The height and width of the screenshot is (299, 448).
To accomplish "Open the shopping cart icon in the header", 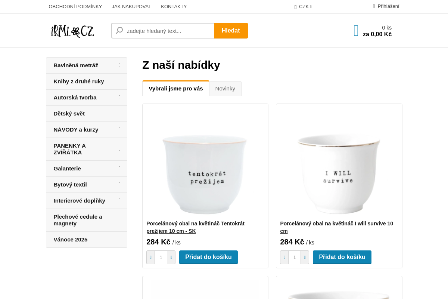I will 355,30.
